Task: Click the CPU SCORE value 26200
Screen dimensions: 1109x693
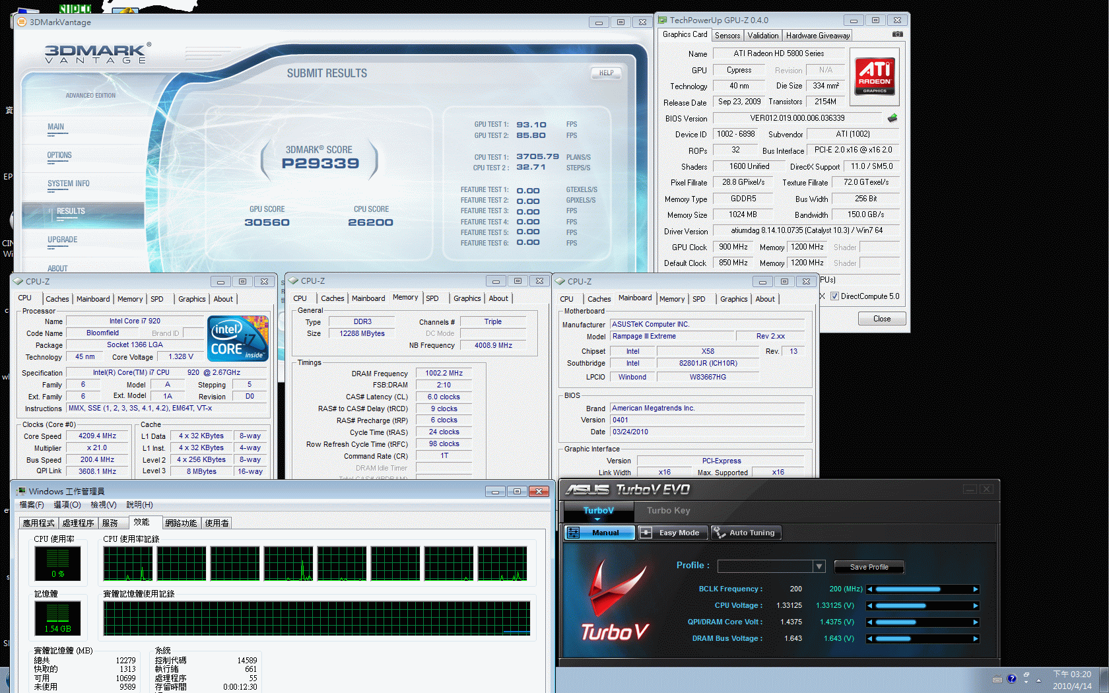Action: click(x=370, y=222)
